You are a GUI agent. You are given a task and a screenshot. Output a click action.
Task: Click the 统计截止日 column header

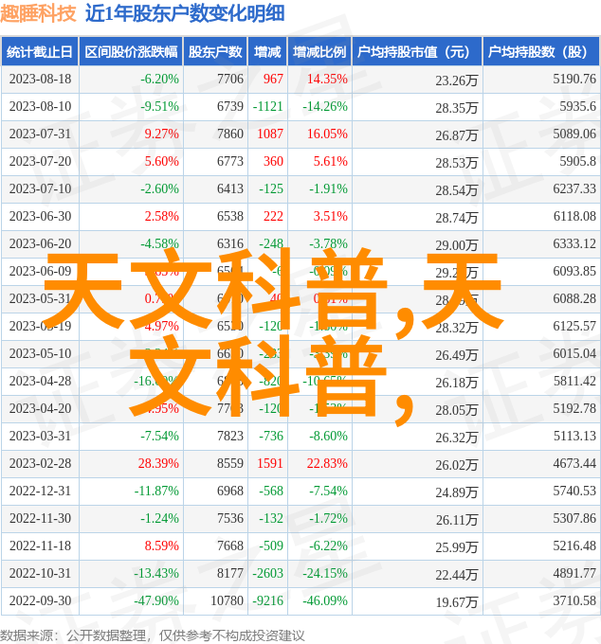coord(40,52)
